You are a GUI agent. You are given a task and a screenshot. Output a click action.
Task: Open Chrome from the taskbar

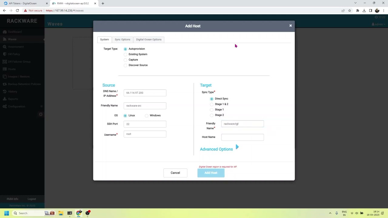[79, 213]
